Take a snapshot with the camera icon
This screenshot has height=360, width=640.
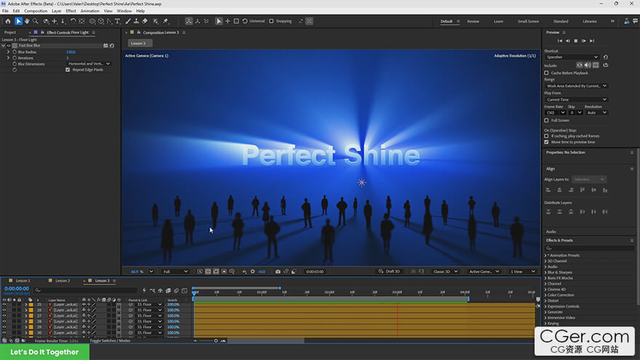[x=278, y=271]
